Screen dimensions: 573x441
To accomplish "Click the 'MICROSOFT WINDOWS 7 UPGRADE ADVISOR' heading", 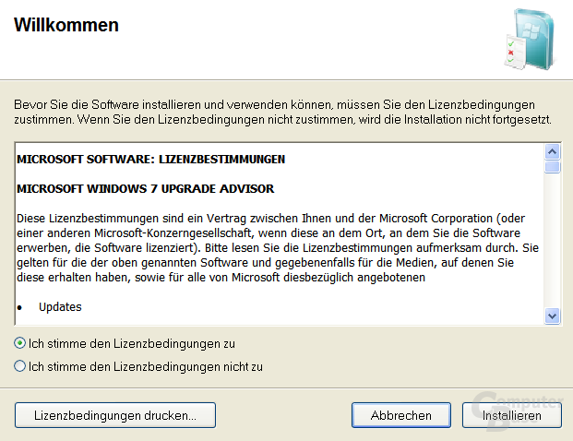I will pyautogui.click(x=145, y=188).
